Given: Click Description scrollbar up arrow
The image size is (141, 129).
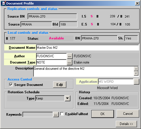Looking at the screenshot, I should click(x=136, y=69).
